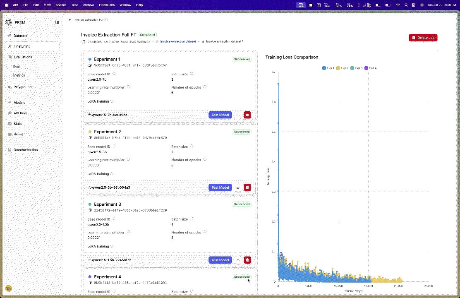The image size is (460, 298).
Task: Test model ft-qwen2.5-3b-86b004a3
Action: (x=220, y=187)
